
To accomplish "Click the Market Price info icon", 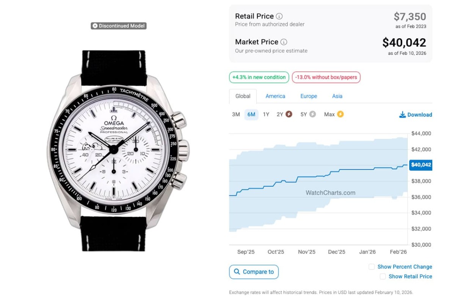I will [x=284, y=42].
